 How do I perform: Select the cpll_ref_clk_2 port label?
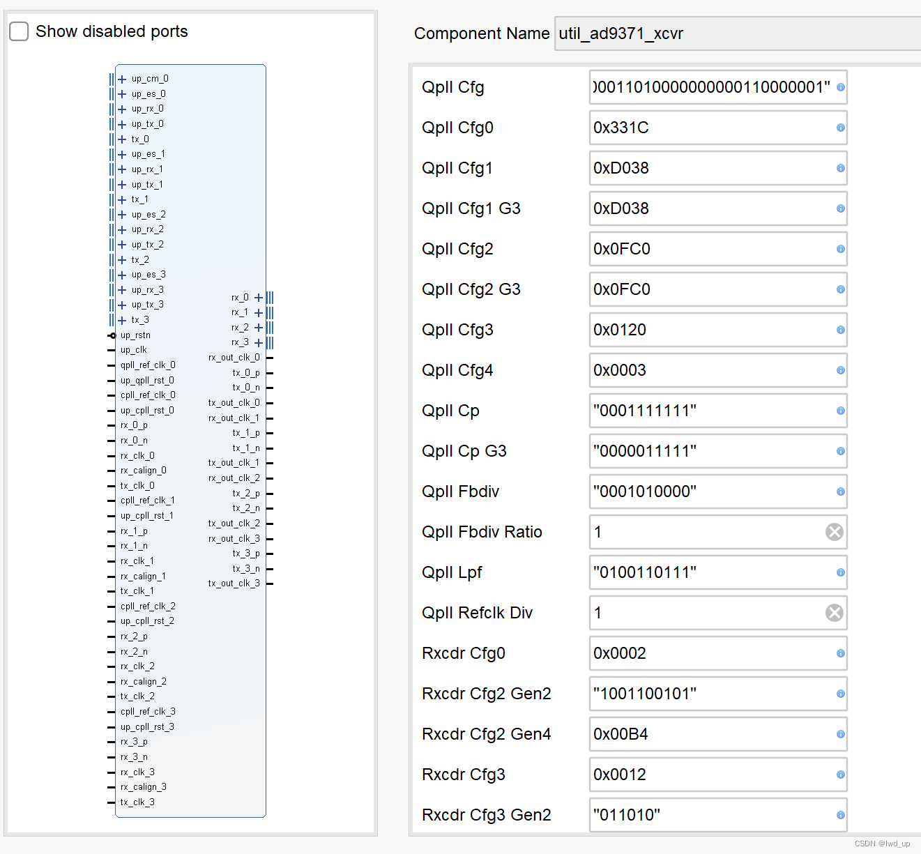coord(148,607)
